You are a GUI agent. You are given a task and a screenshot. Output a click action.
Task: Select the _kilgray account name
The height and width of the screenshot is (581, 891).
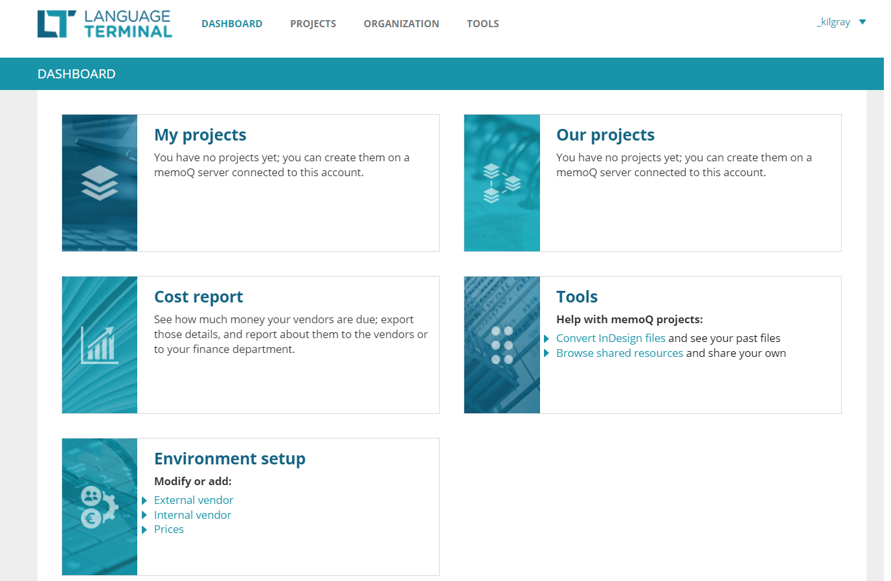[833, 22]
